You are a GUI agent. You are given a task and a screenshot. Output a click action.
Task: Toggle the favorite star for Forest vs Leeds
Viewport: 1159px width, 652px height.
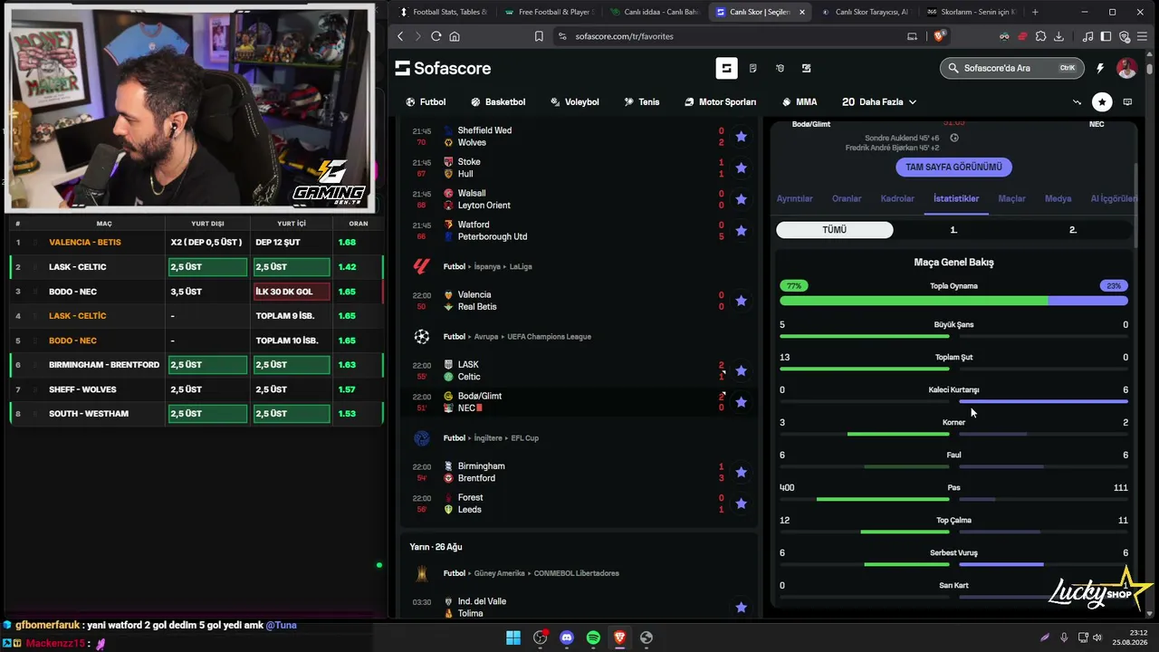(741, 503)
